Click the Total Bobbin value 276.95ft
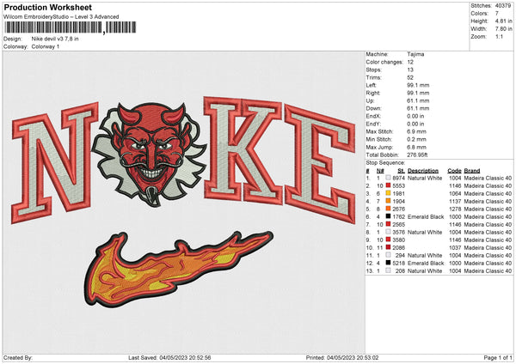This screenshot has width=516, height=364. 417,155
